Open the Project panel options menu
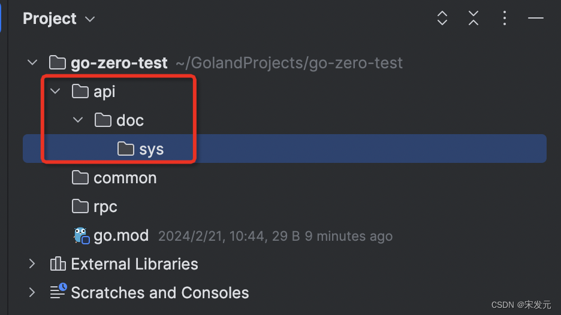This screenshot has width=561, height=315. (x=505, y=19)
